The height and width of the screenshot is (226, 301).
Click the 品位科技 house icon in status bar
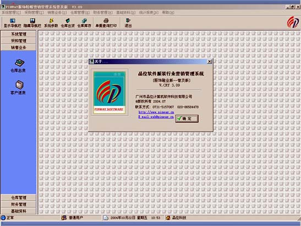pos(168,218)
